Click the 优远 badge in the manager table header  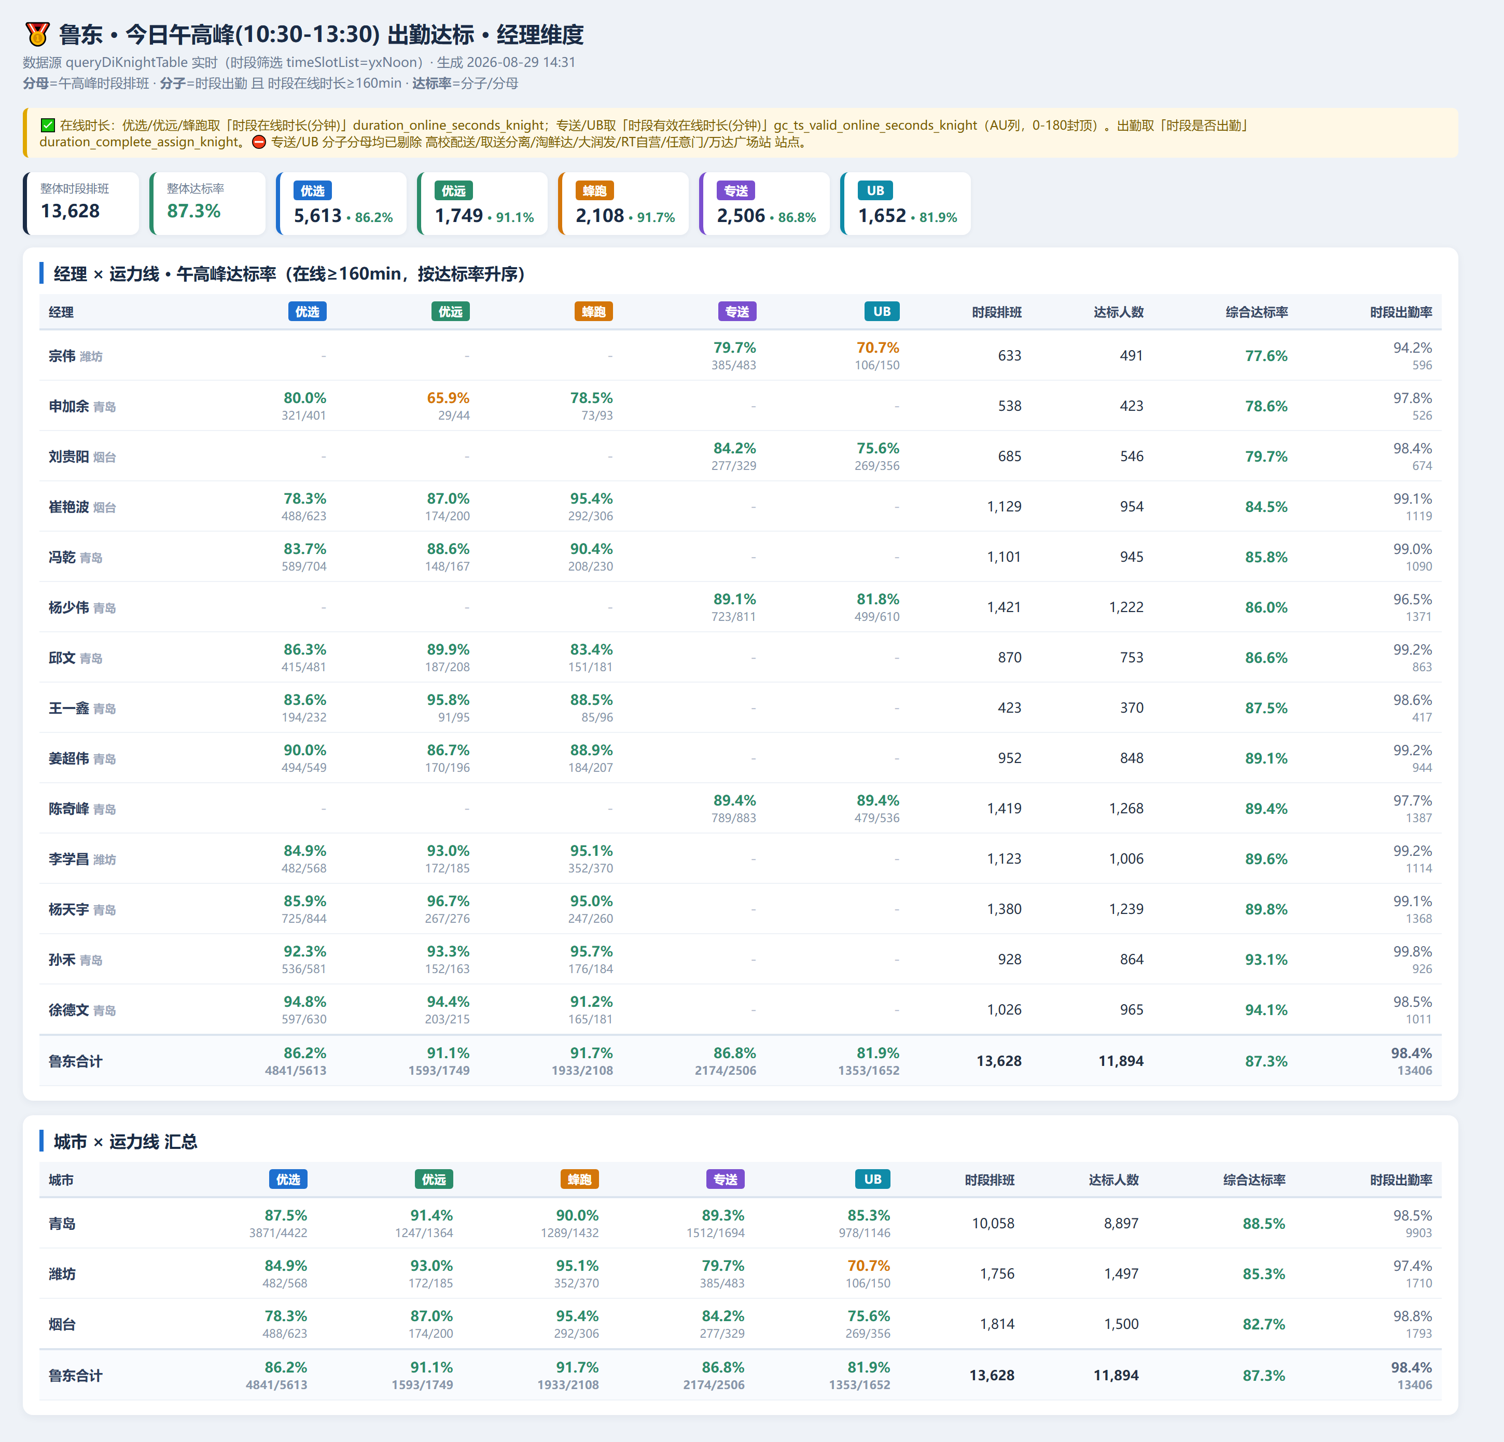click(451, 312)
